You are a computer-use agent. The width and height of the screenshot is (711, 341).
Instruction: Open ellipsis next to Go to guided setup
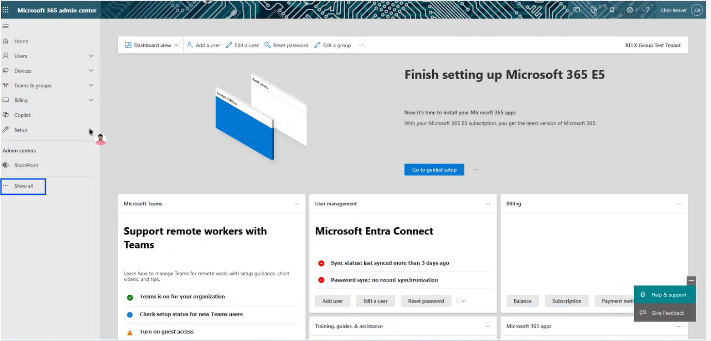point(476,169)
